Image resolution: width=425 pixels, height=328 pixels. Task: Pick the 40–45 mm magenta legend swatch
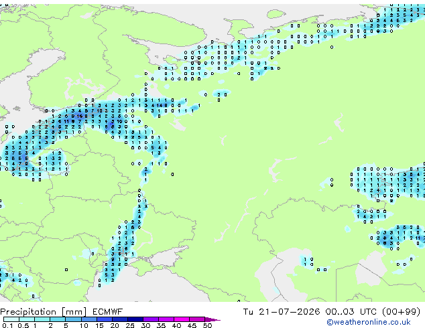pos(182,319)
